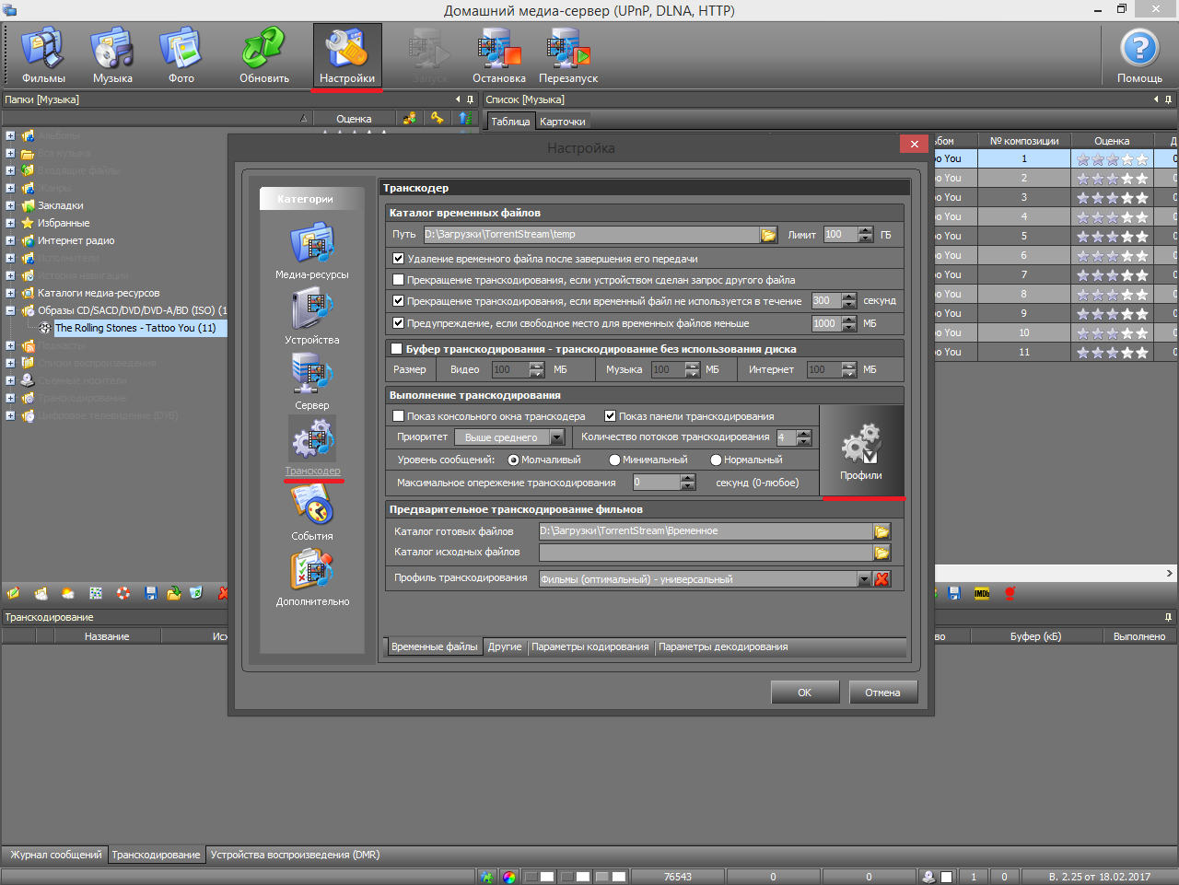Select the Устройства category icon

pos(312,309)
